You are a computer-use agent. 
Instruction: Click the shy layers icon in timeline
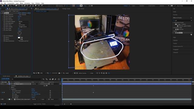[x=50, y=79]
